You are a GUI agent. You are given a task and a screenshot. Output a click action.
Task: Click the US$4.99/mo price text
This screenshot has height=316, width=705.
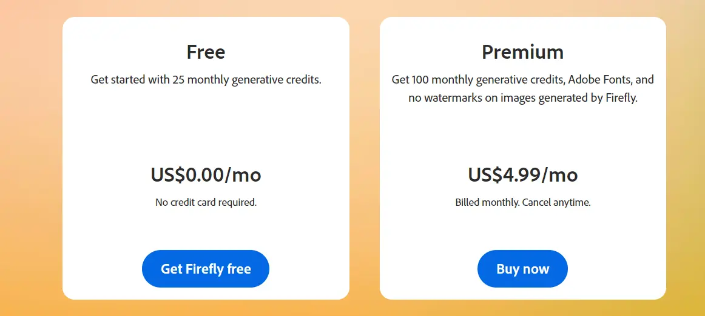click(523, 174)
